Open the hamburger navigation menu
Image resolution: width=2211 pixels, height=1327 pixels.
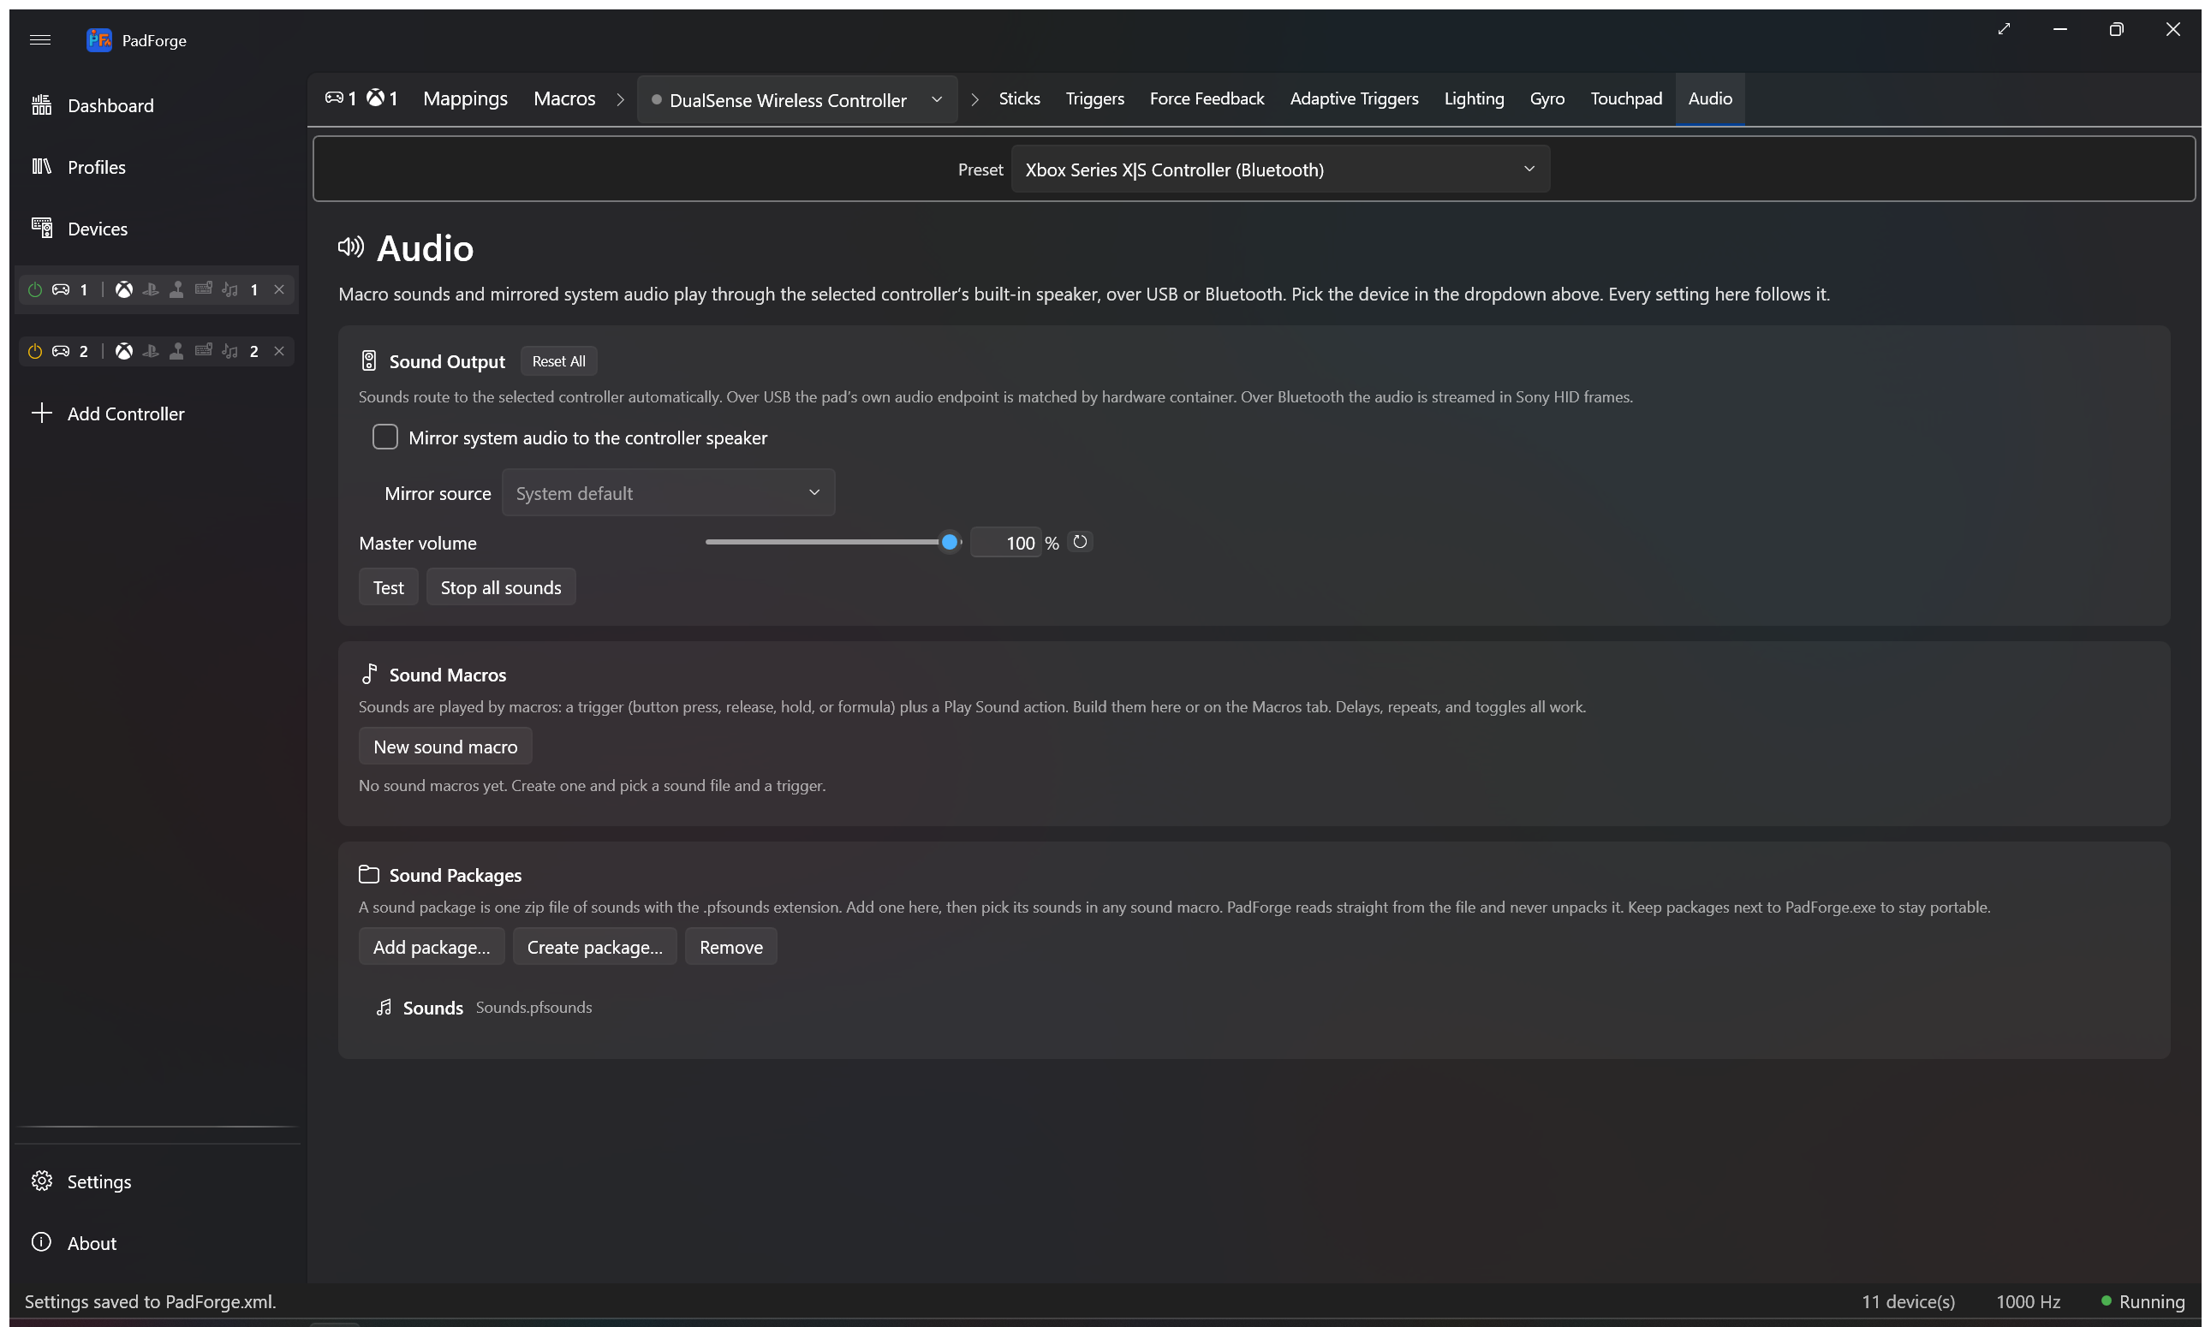click(40, 39)
